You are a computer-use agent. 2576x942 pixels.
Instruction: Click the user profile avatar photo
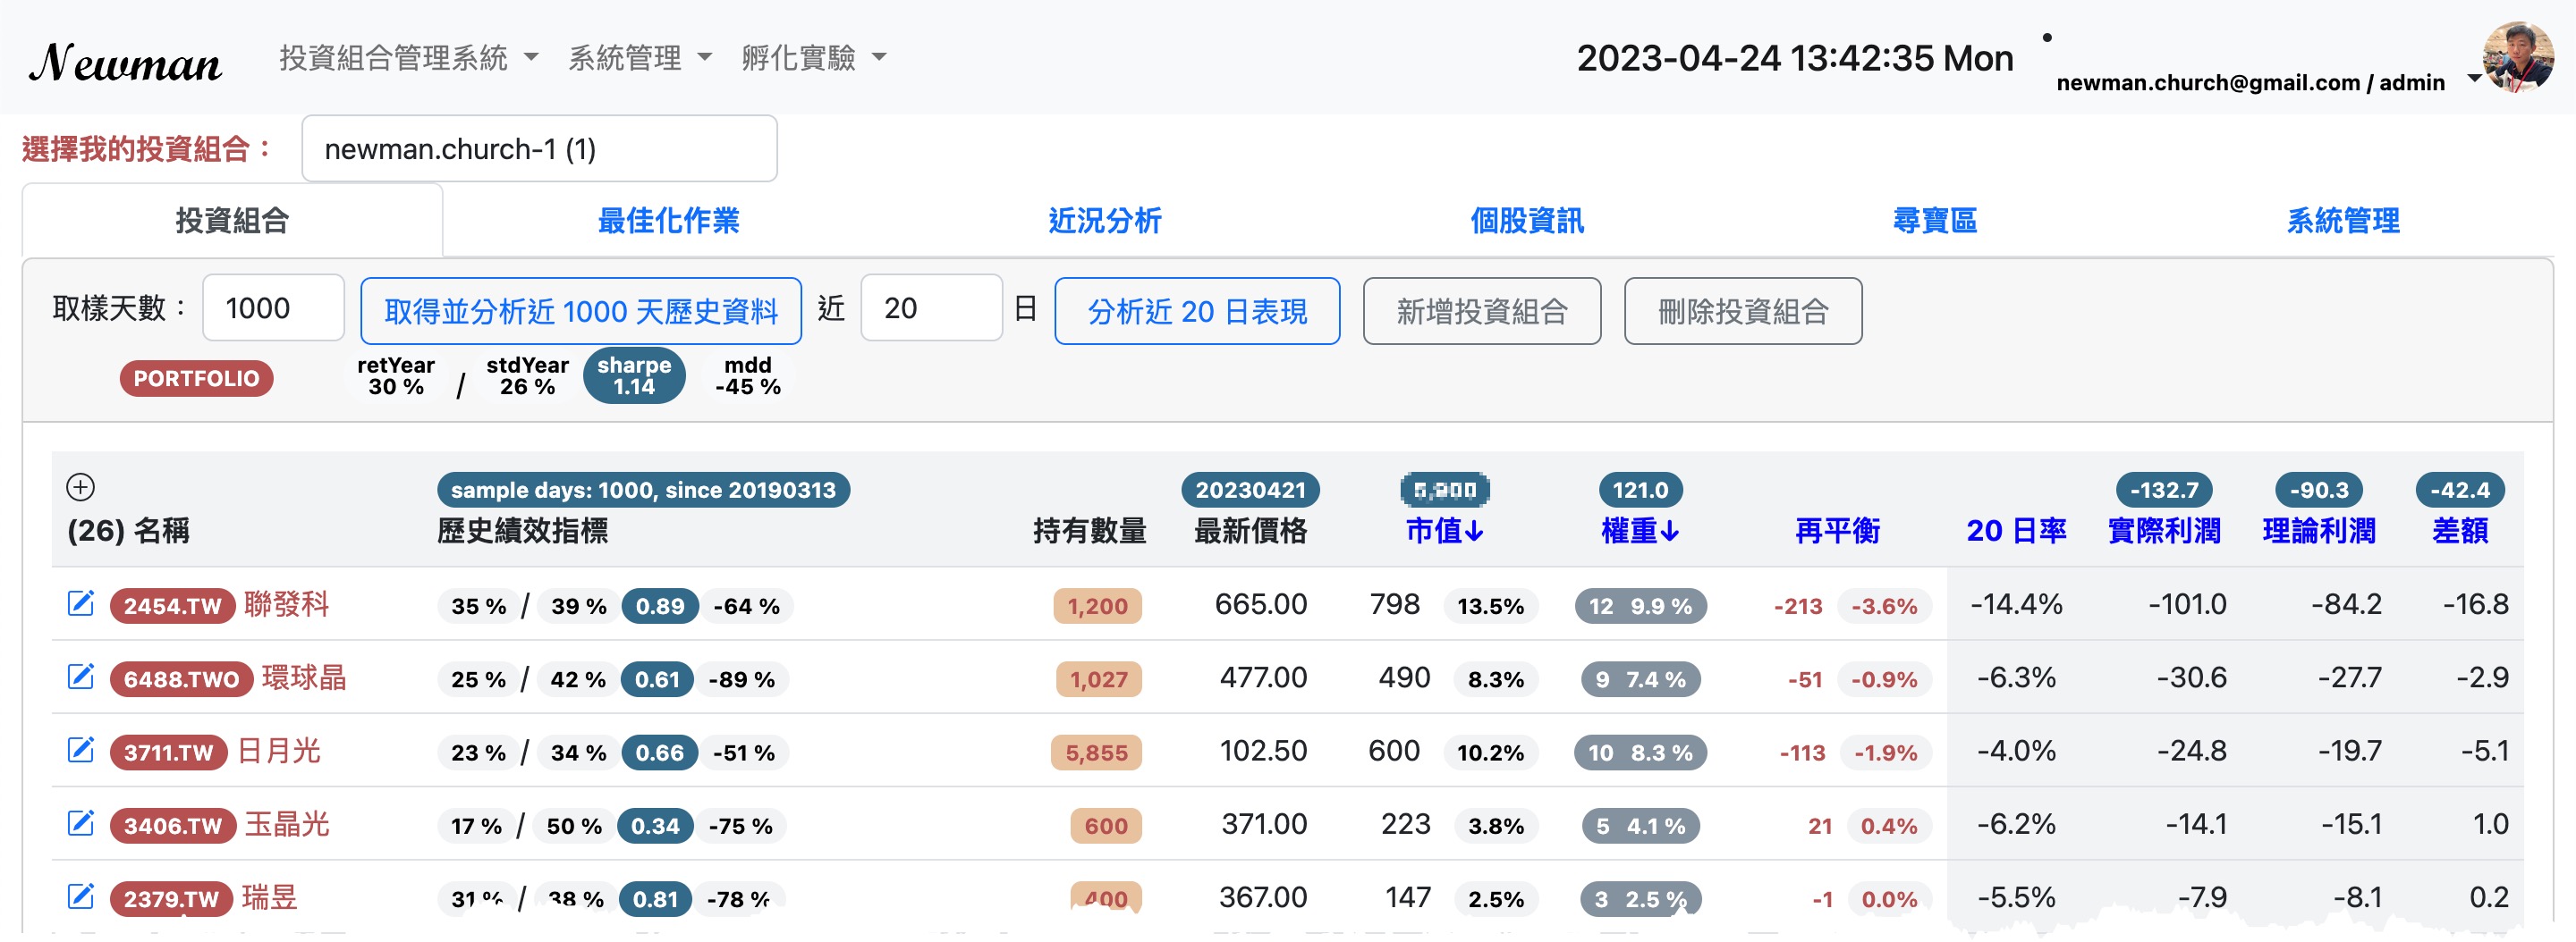(2516, 58)
